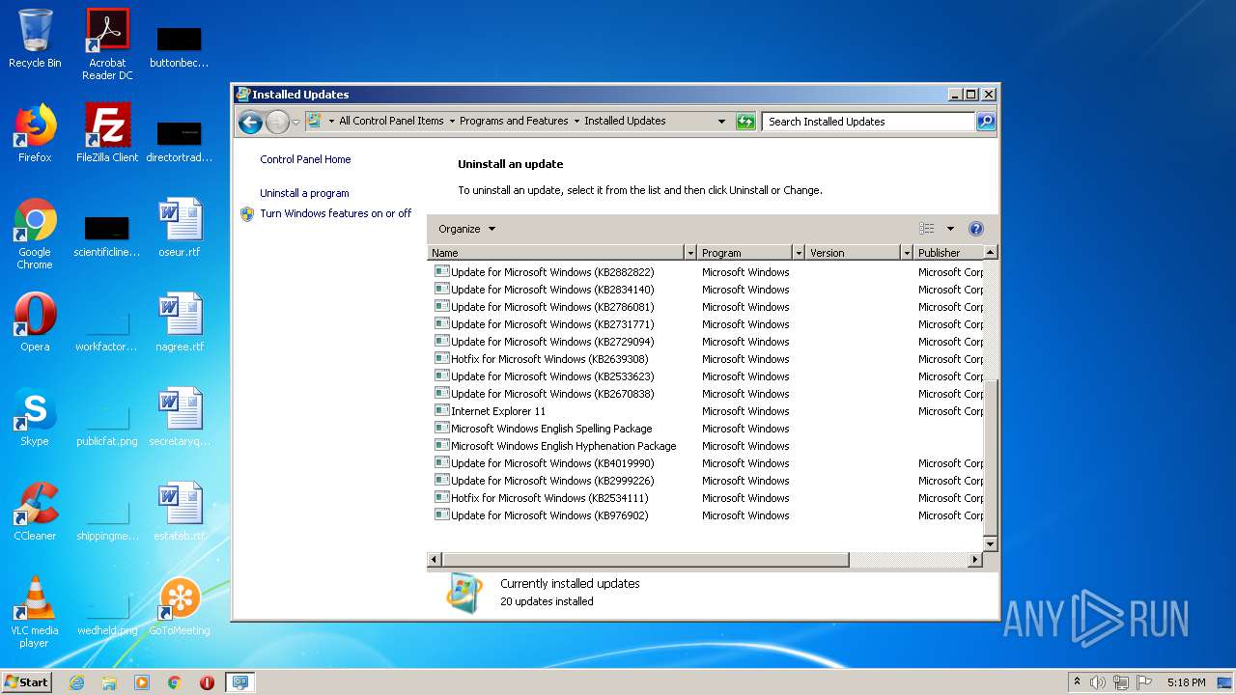Open Google Chrome desktop shortcut
The width and height of the screenshot is (1236, 695).
35,234
